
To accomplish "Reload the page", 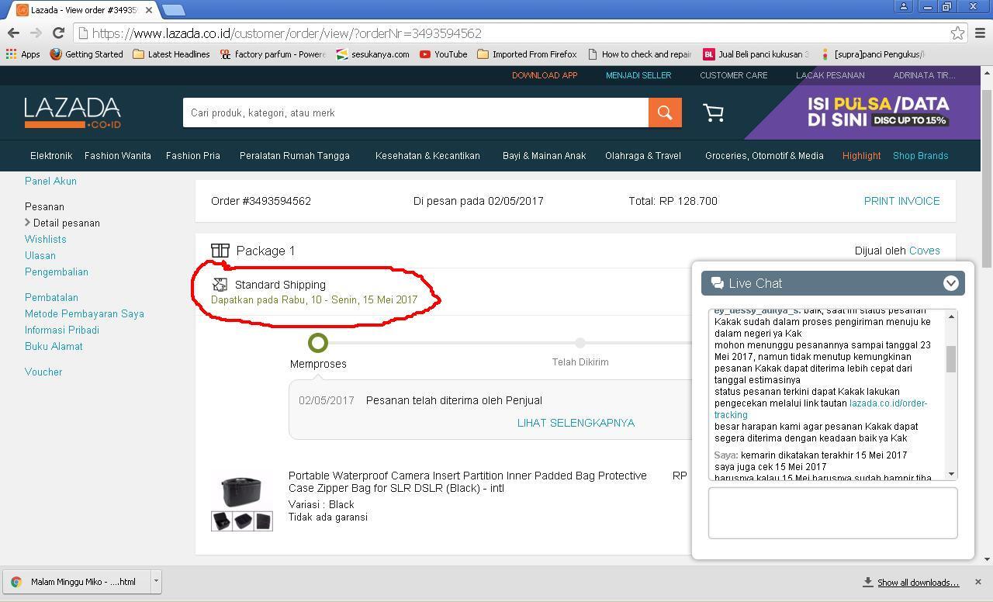I will (x=58, y=33).
